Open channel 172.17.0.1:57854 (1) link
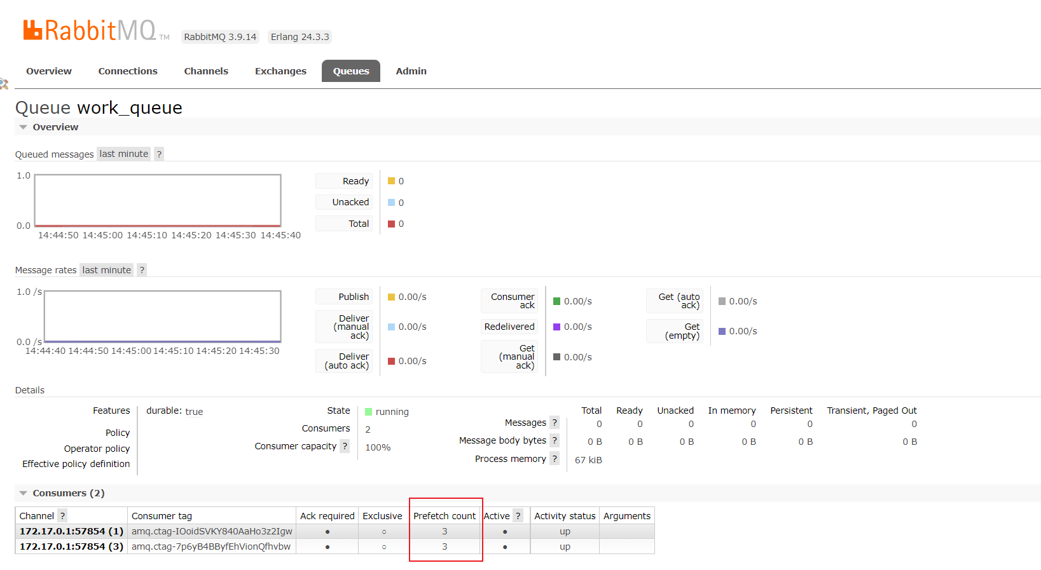The height and width of the screenshot is (570, 1041). click(71, 531)
